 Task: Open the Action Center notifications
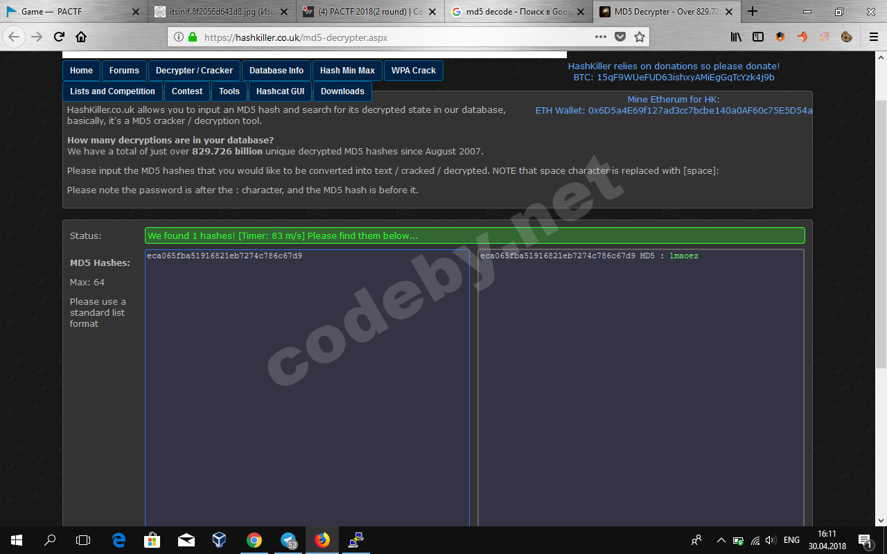[x=866, y=540]
